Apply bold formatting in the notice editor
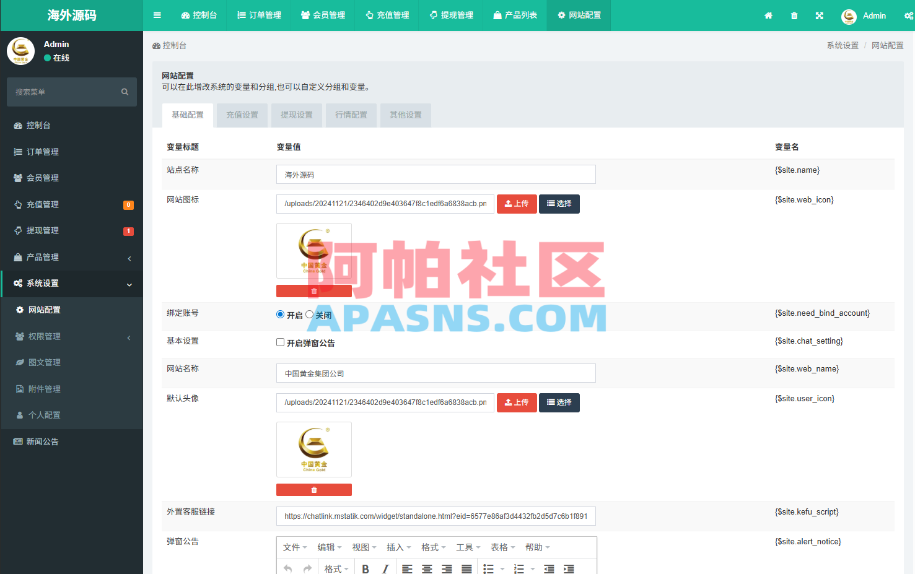 (x=365, y=567)
